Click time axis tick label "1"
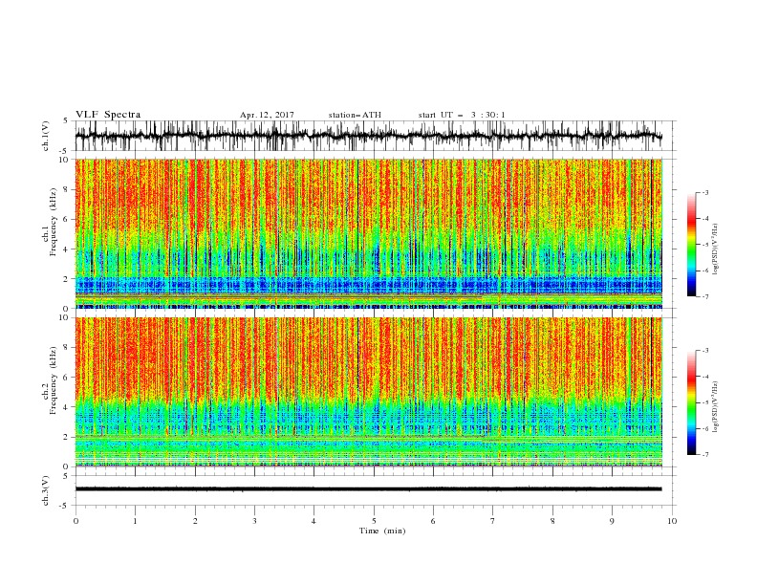The height and width of the screenshot is (585, 757). (x=135, y=521)
